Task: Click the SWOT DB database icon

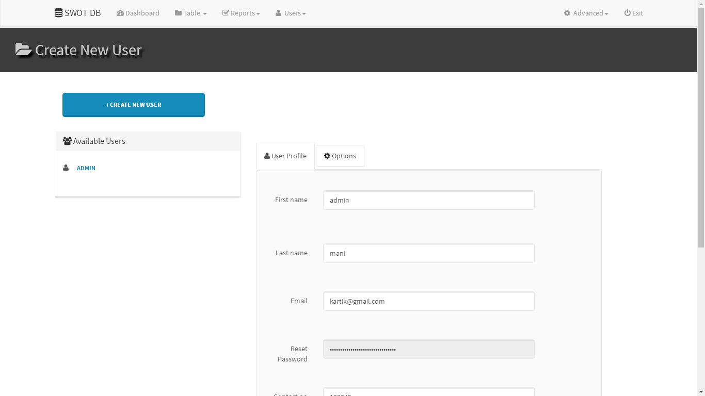Action: [x=58, y=13]
